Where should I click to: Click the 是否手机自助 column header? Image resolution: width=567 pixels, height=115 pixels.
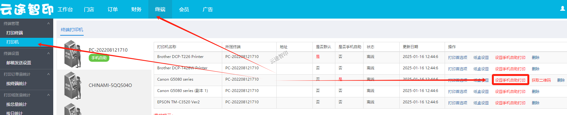(350, 47)
